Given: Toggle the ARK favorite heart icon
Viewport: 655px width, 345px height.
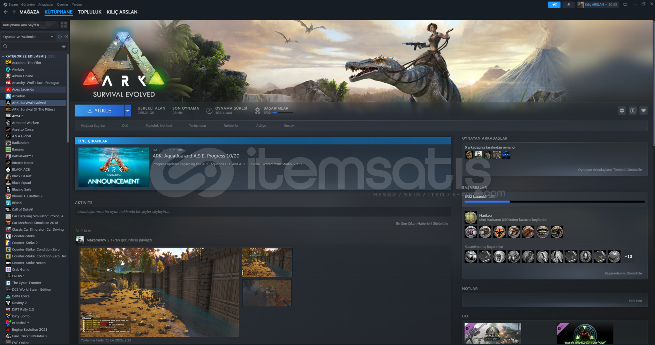Looking at the screenshot, I should pos(644,111).
